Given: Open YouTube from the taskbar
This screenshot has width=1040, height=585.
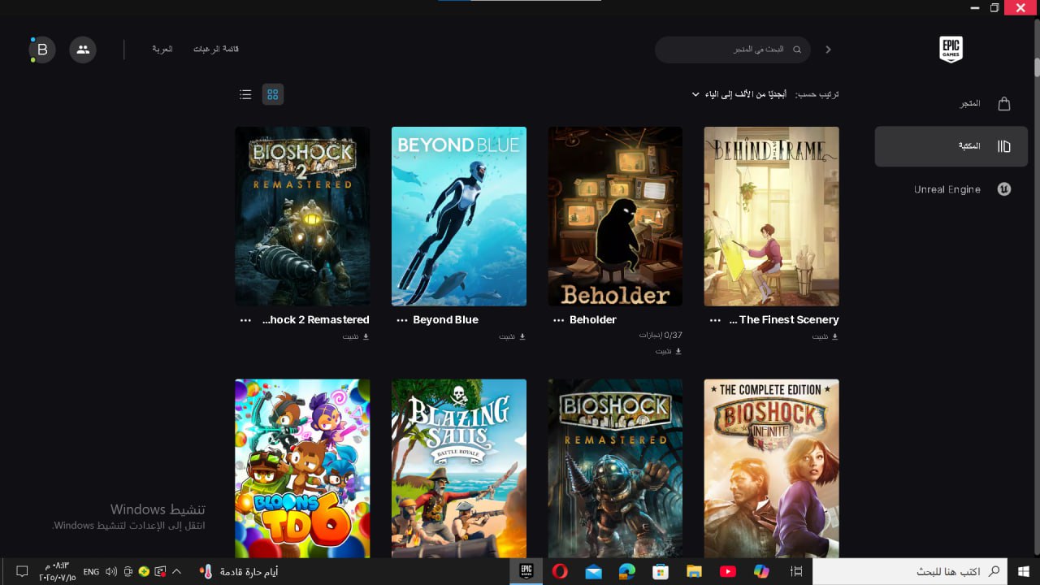Looking at the screenshot, I should (727, 571).
